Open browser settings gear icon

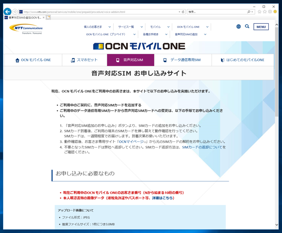270,12
